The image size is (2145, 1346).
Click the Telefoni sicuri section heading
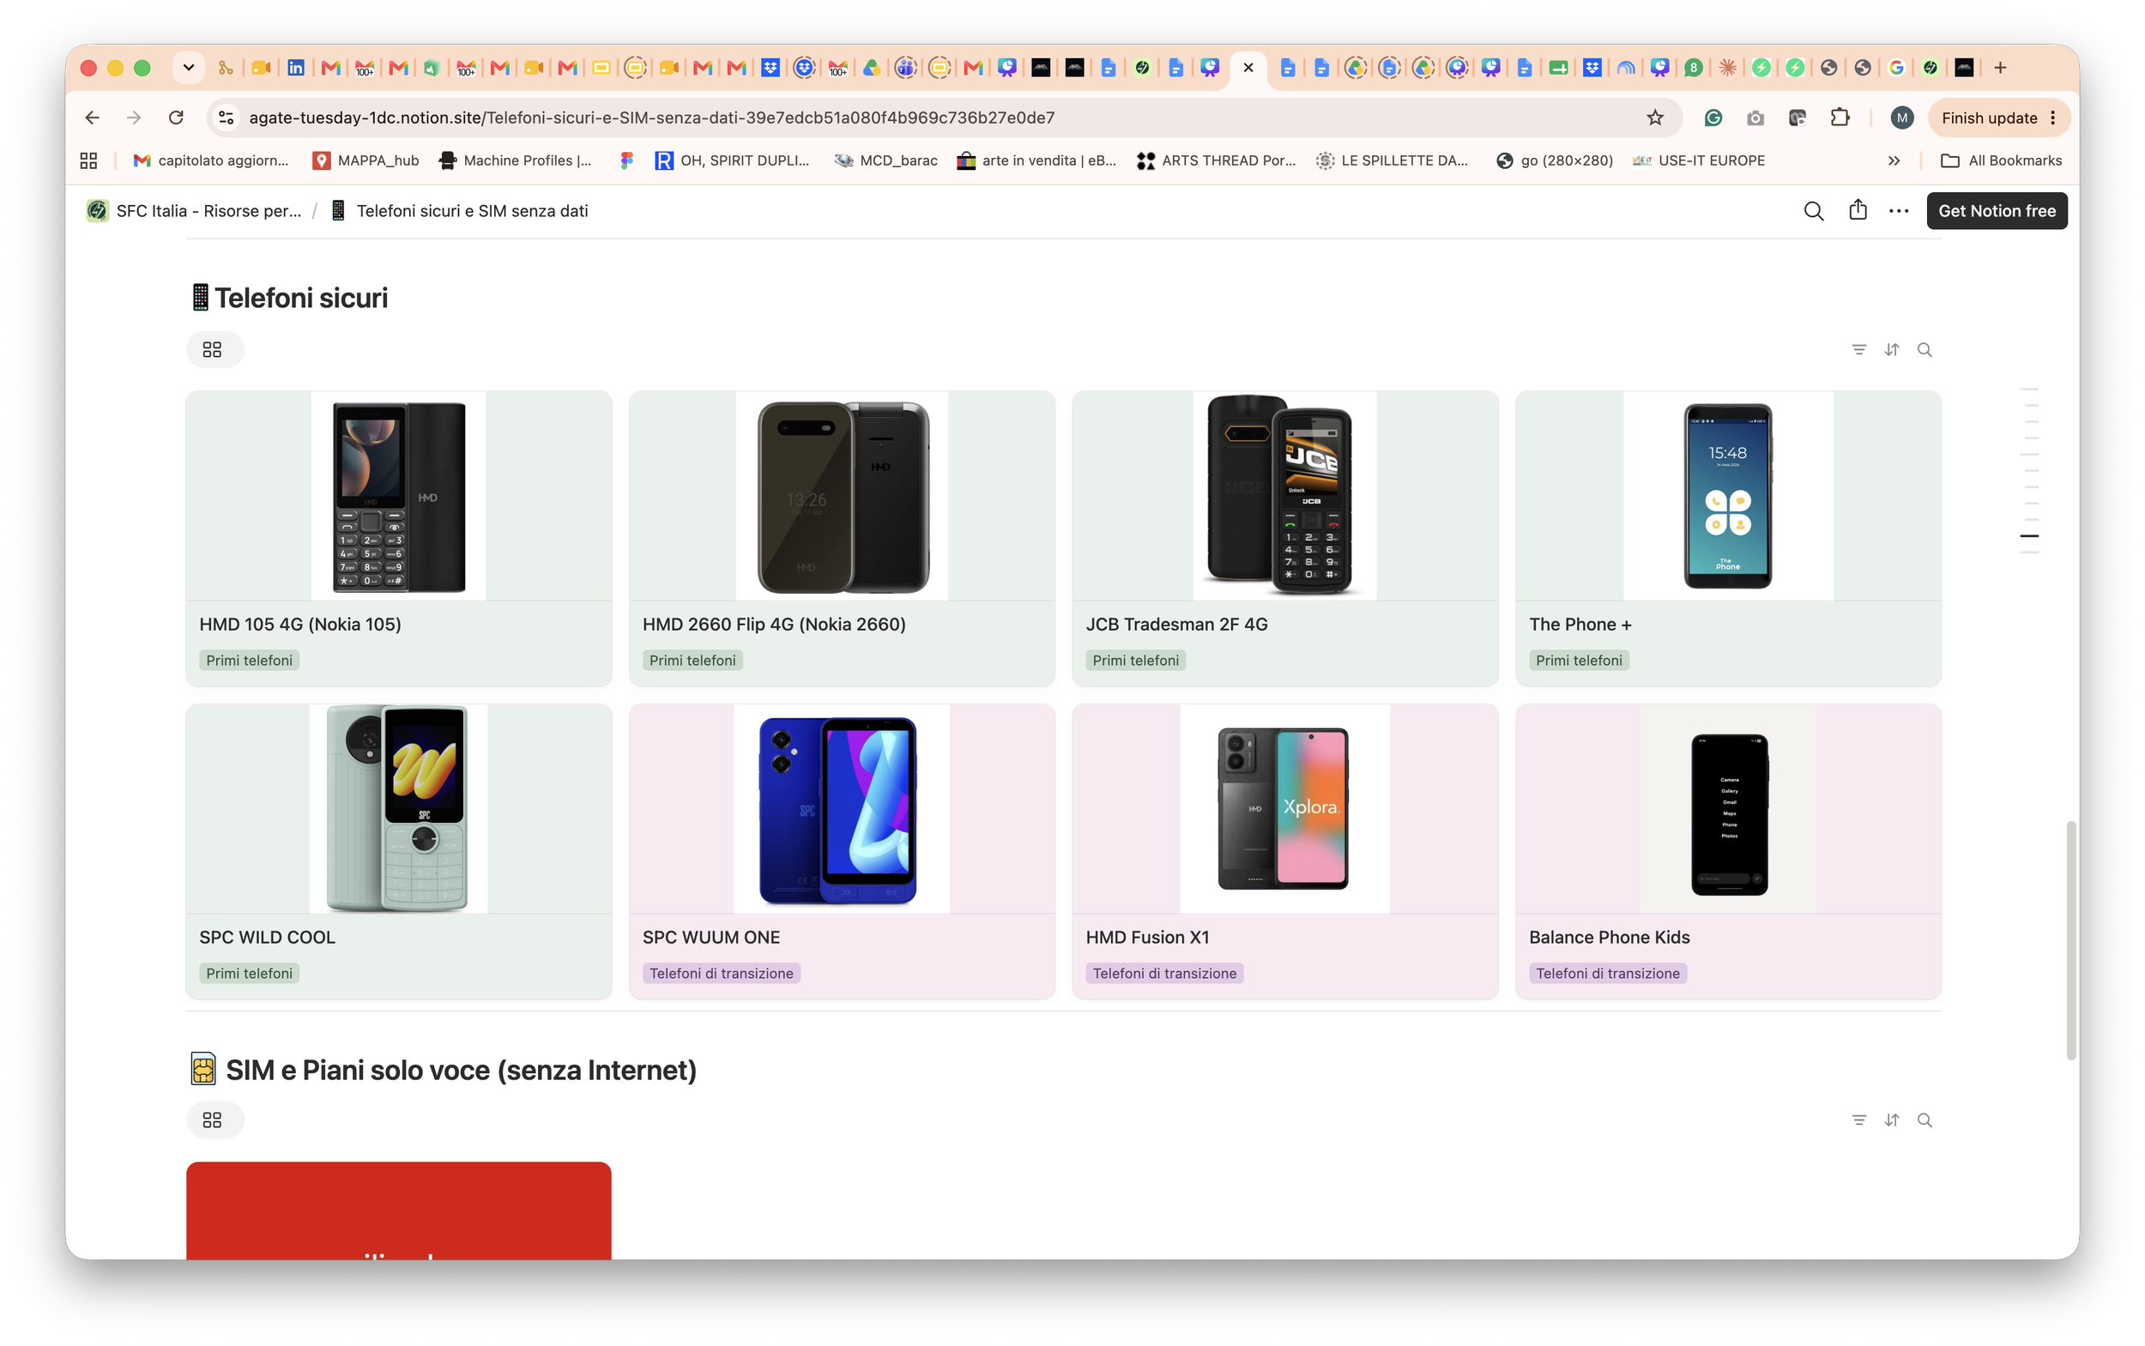pyautogui.click(x=301, y=298)
